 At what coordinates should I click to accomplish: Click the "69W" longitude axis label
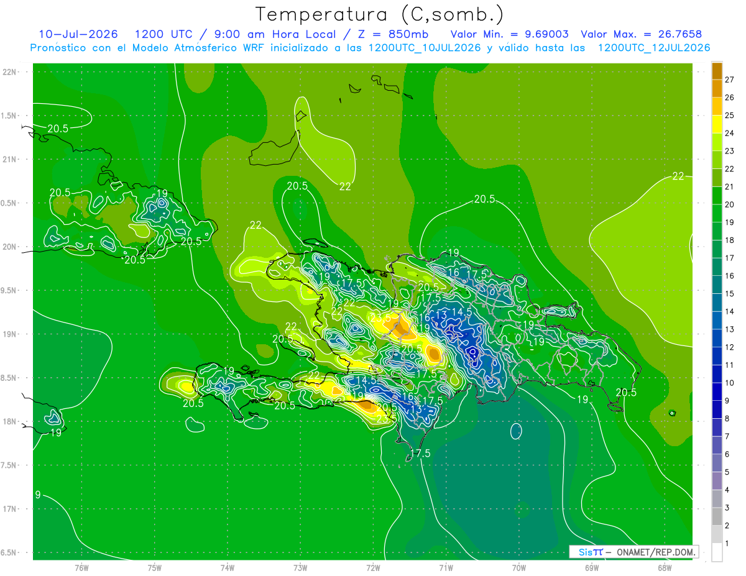point(592,568)
